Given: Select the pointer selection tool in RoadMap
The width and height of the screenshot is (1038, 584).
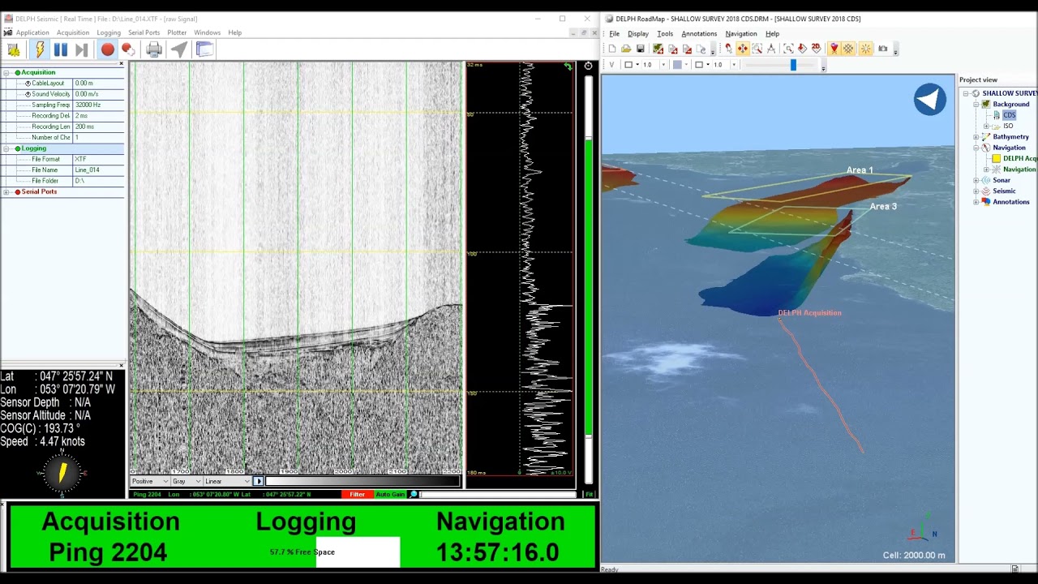Looking at the screenshot, I should point(728,49).
